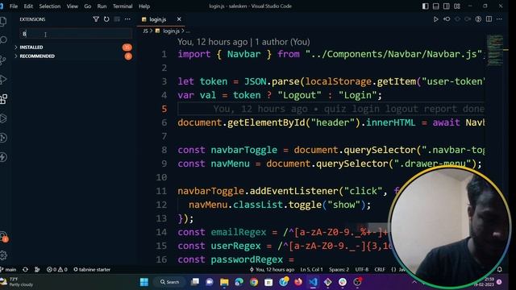This screenshot has height=290, width=516.
Task: Open Teams Chat from the taskbar
Action: point(210,282)
